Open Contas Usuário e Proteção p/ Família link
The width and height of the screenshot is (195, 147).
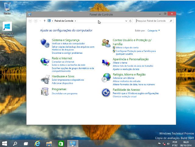[x=132, y=42]
